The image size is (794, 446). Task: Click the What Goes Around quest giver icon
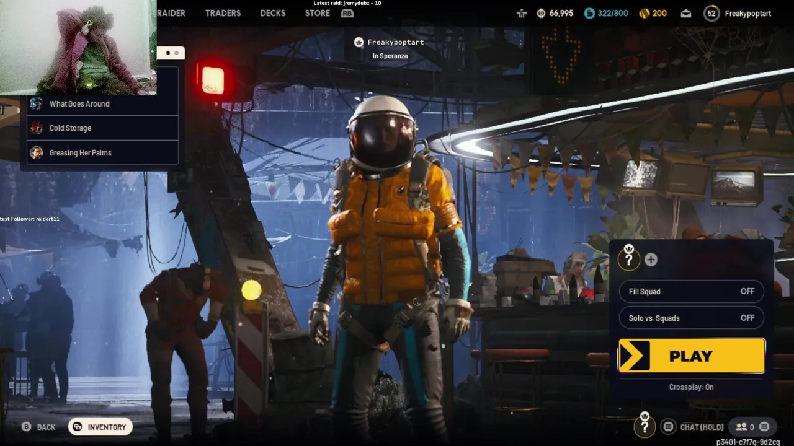coord(37,104)
